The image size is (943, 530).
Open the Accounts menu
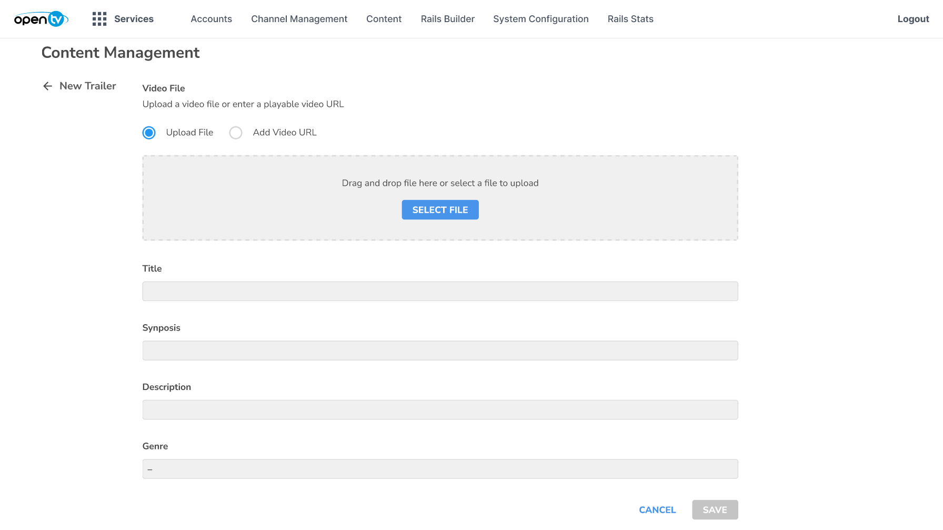(x=211, y=19)
